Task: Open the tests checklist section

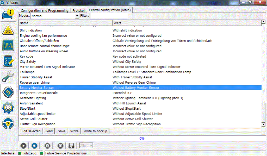Action: (8, 61)
